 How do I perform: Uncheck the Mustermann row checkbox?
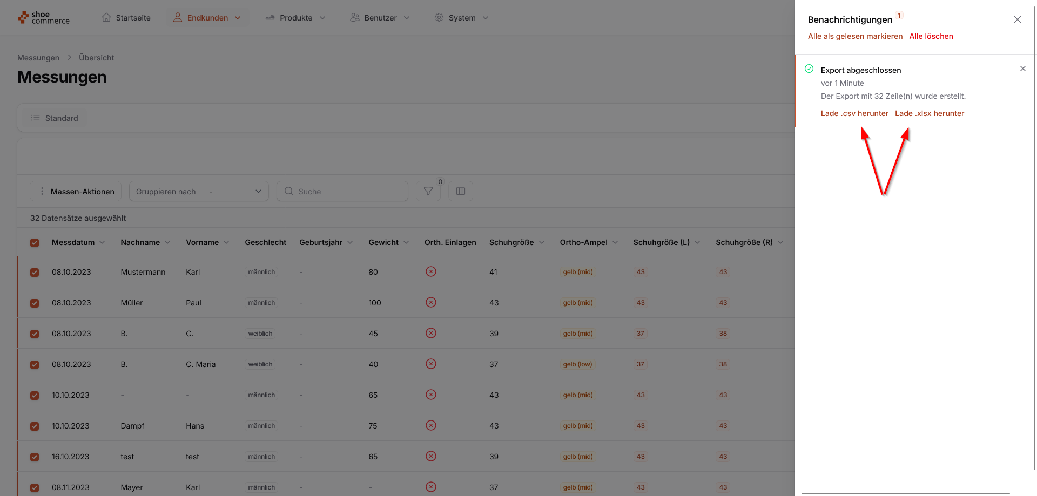point(35,273)
